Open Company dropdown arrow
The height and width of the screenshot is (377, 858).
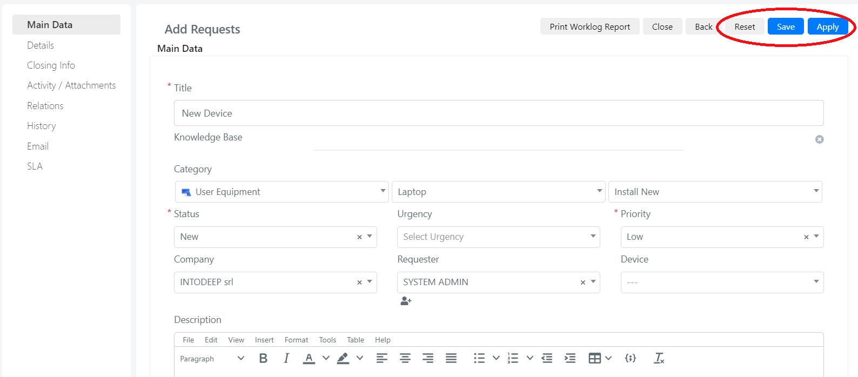370,281
